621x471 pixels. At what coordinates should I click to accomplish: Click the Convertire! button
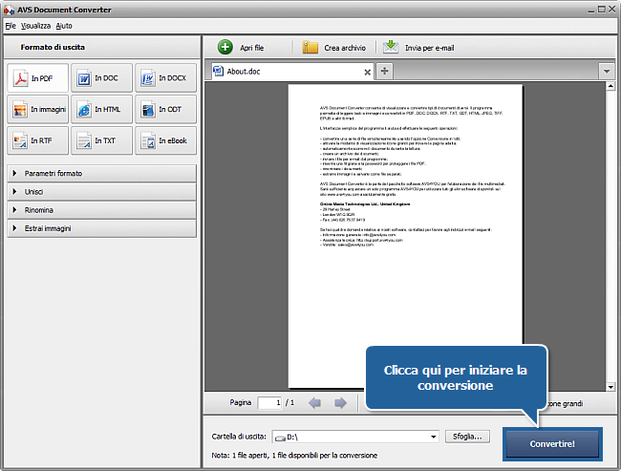(552, 443)
